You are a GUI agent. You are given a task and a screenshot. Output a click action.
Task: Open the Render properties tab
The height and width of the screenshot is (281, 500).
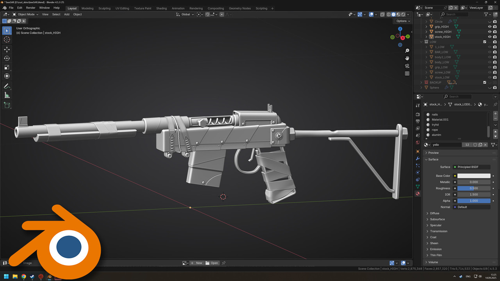pos(418,114)
